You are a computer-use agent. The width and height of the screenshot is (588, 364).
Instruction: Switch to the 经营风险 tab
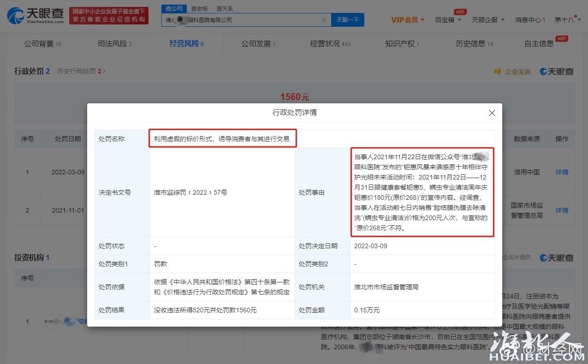tap(186, 44)
